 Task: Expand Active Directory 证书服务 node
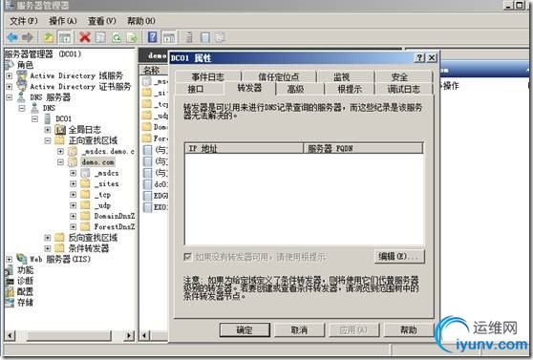(10, 86)
